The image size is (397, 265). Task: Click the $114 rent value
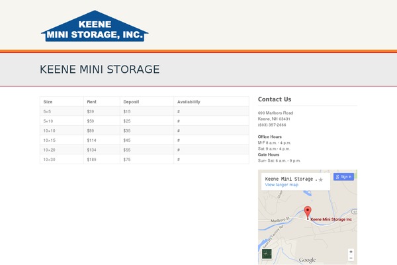pos(91,140)
